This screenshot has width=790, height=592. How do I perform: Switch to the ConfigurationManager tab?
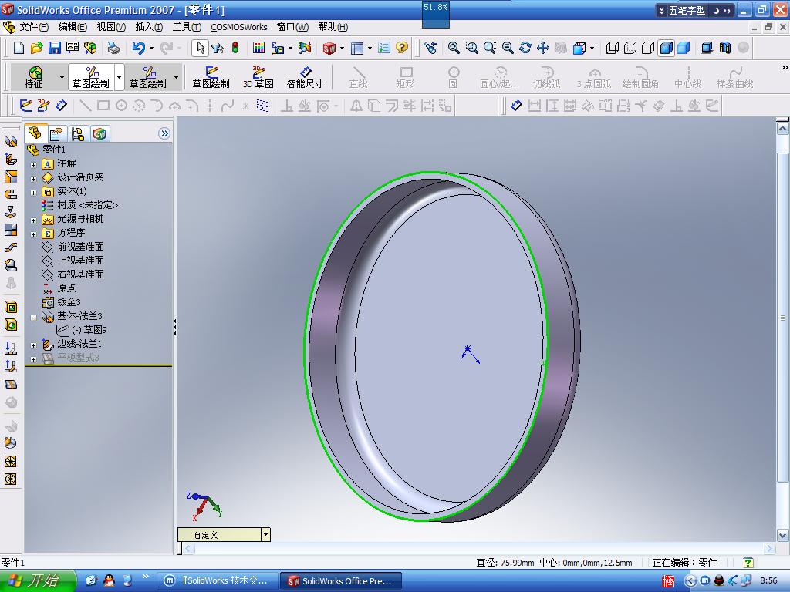pyautogui.click(x=78, y=133)
